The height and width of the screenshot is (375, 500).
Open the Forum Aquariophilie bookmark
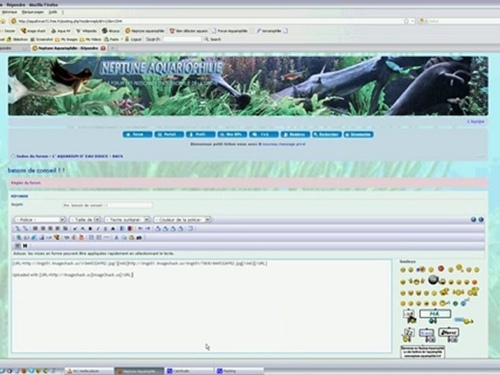[x=230, y=31]
